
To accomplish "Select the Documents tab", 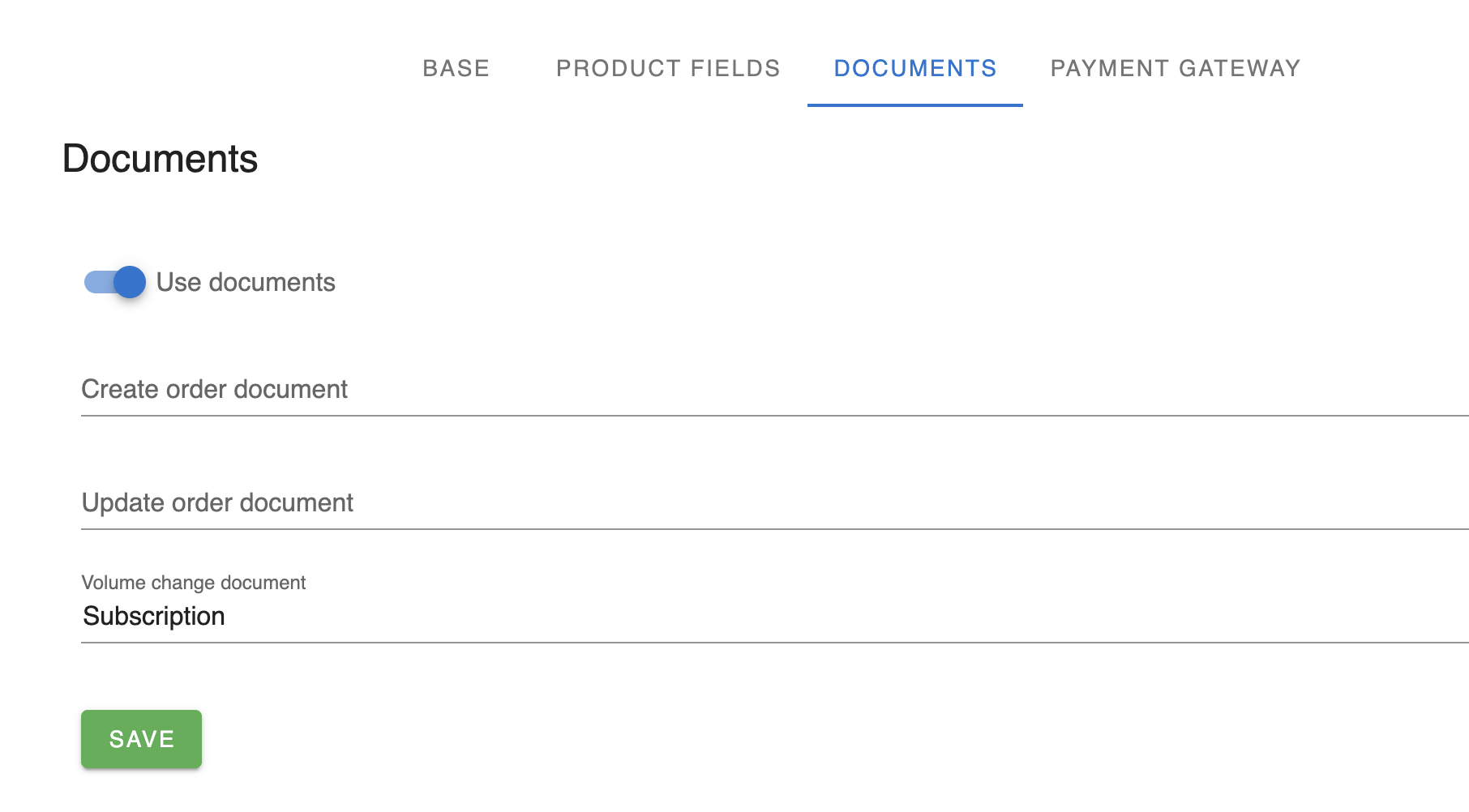I will point(915,69).
